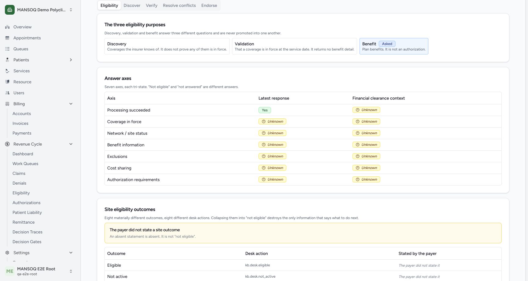The height and width of the screenshot is (281, 528).
Task: Click the Services sidebar icon
Action: [7, 71]
